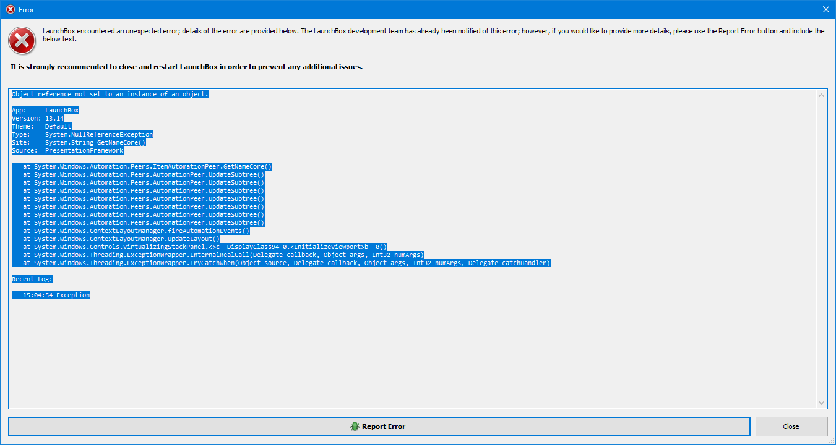
Task: Click the Report Error button
Action: point(379,426)
